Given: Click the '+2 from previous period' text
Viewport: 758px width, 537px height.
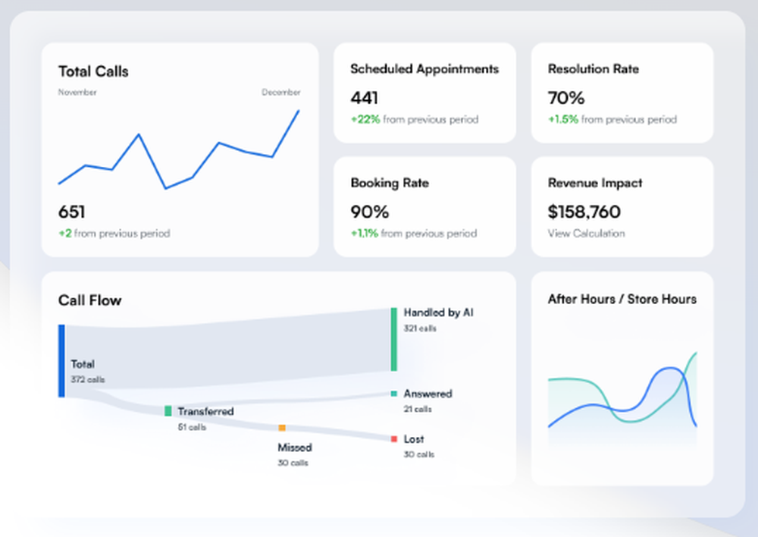Looking at the screenshot, I should (x=114, y=233).
